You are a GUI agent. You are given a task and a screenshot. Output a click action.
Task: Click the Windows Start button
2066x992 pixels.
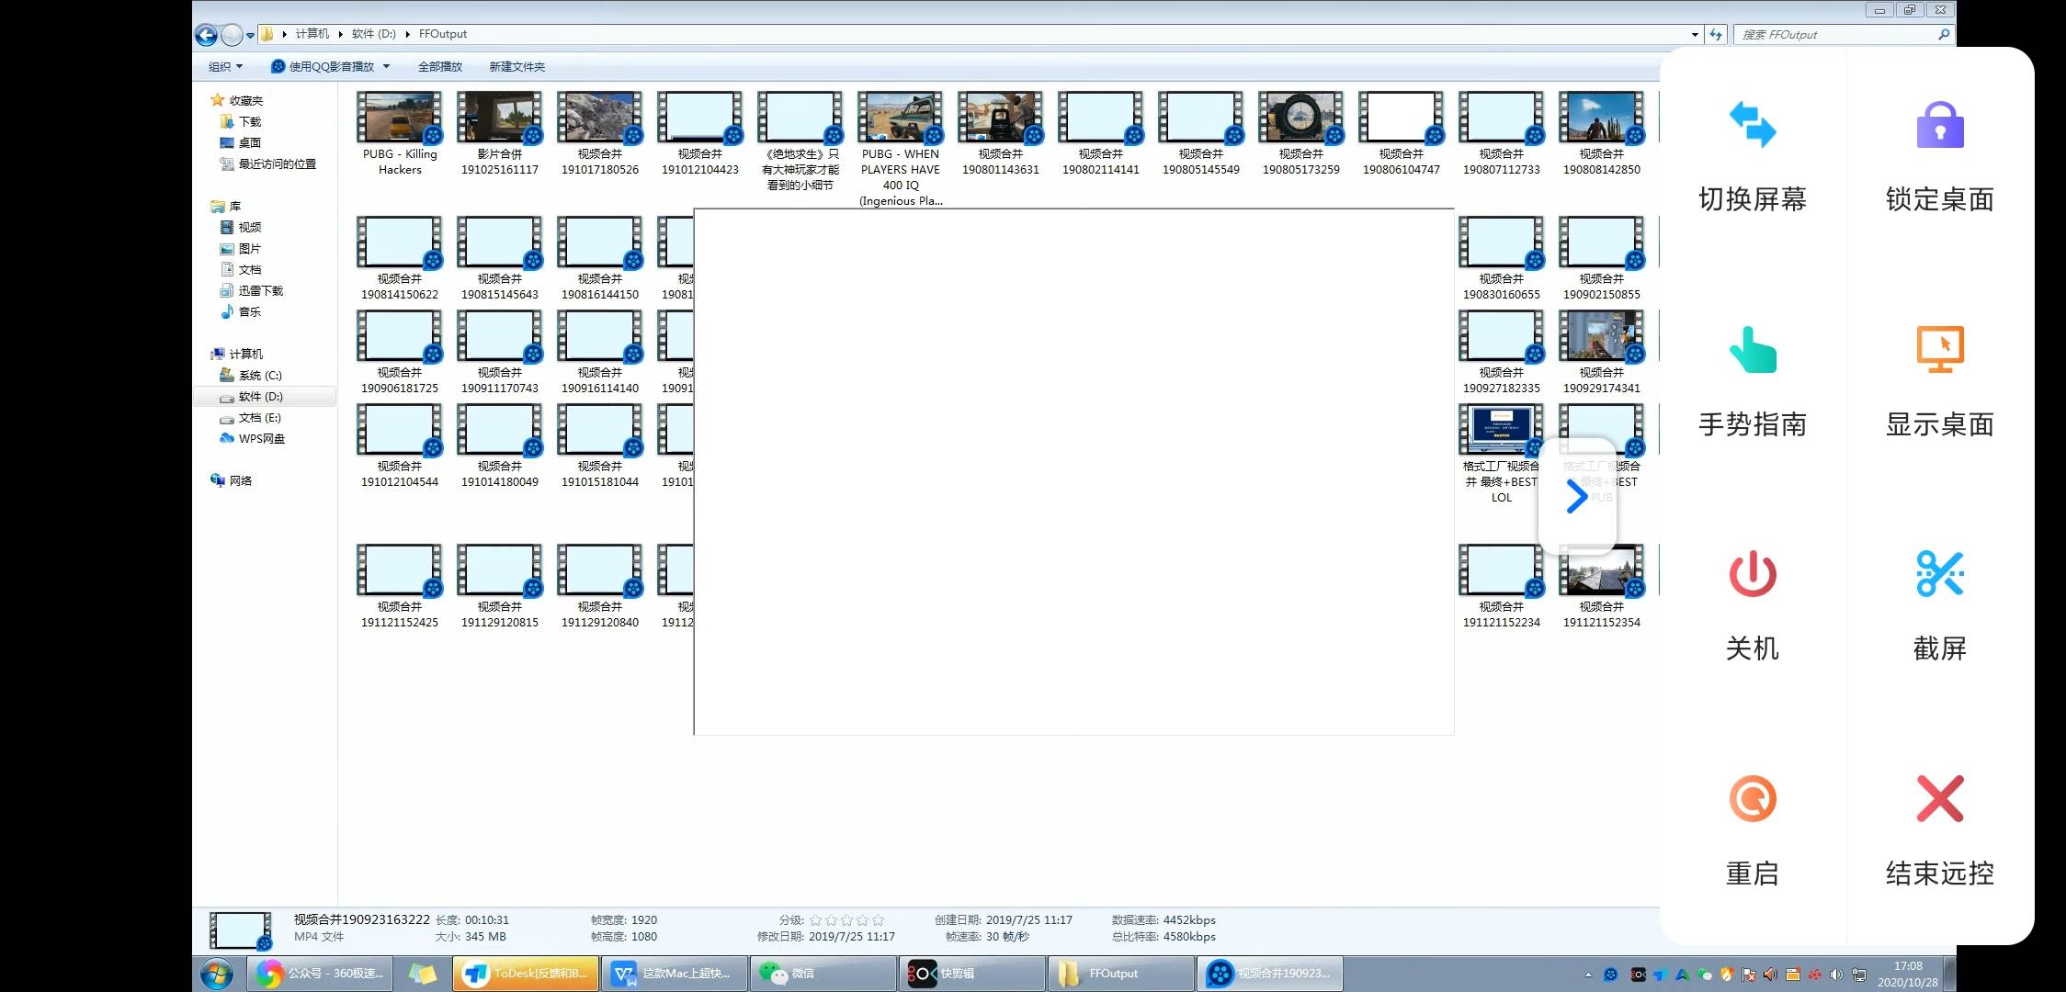(217, 974)
